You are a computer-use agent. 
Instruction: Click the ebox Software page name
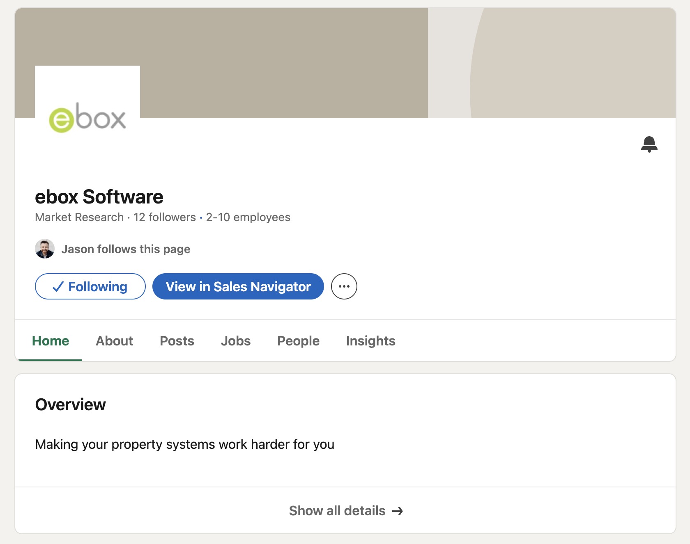point(99,197)
